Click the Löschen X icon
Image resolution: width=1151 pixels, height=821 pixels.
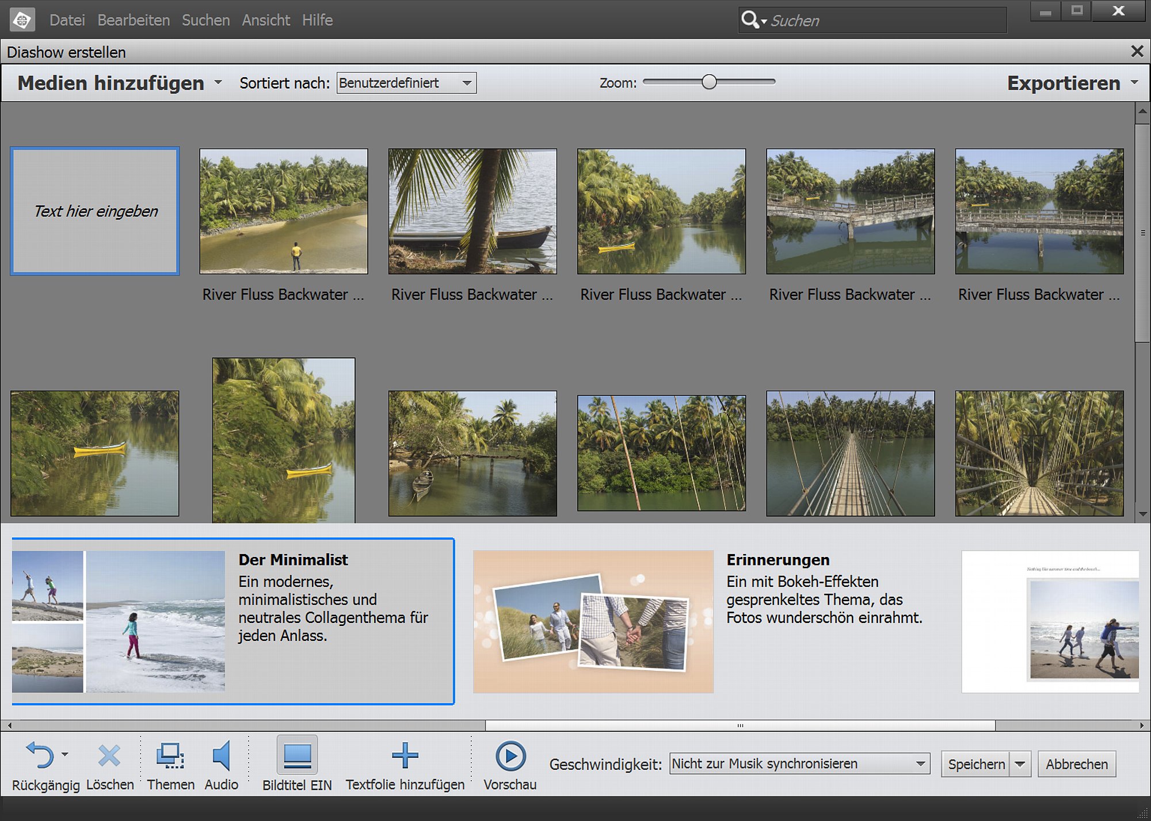coord(109,756)
